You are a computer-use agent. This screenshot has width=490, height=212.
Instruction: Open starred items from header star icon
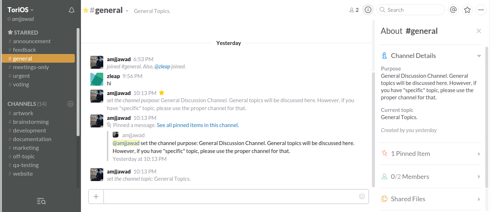pos(467,10)
